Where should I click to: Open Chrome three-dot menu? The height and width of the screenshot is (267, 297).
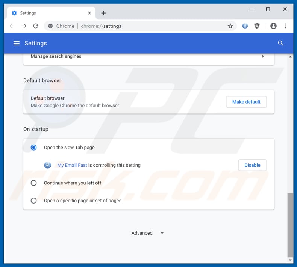[x=285, y=26]
